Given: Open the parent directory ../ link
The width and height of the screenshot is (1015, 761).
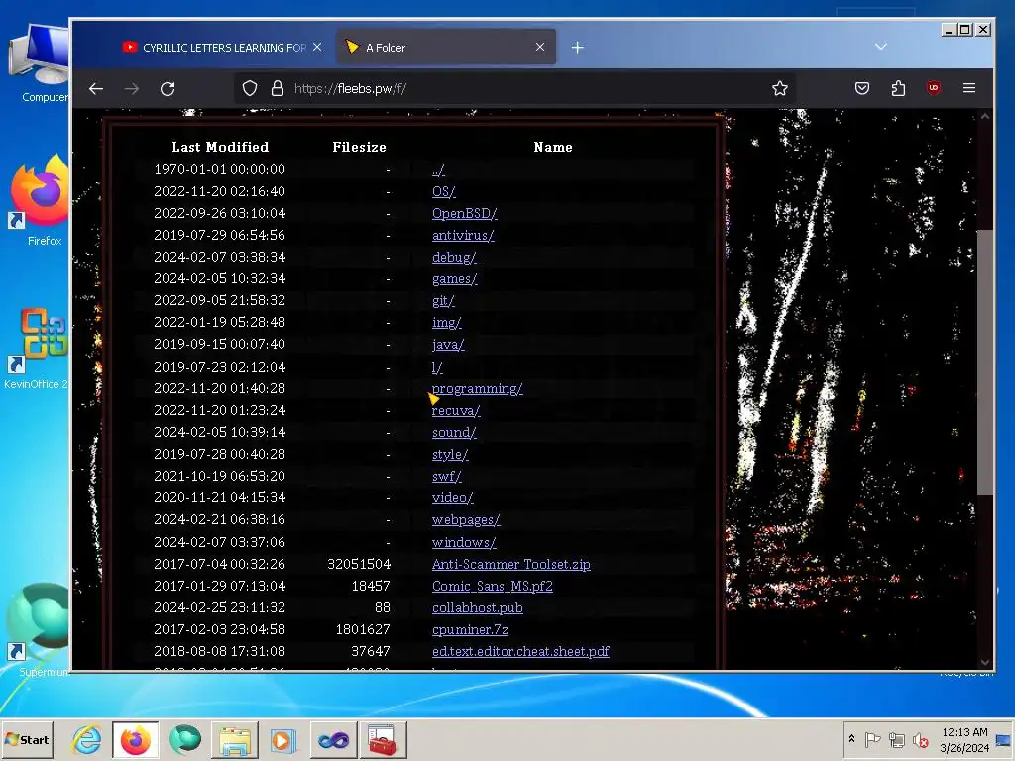Looking at the screenshot, I should tap(438, 170).
